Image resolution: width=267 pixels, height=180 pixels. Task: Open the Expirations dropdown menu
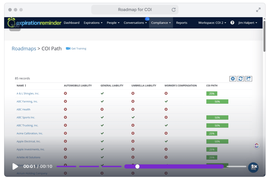[93, 23]
